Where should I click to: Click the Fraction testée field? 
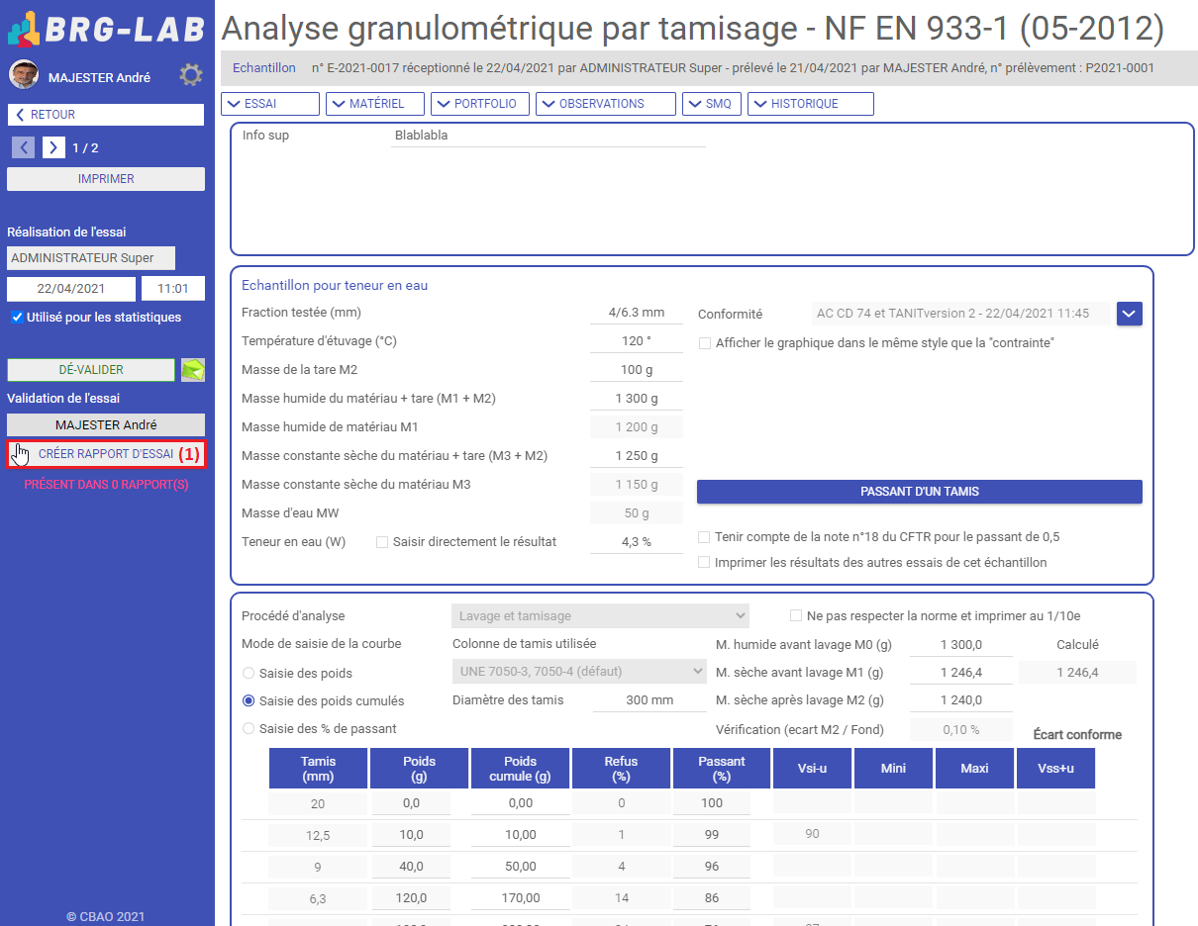(x=637, y=313)
